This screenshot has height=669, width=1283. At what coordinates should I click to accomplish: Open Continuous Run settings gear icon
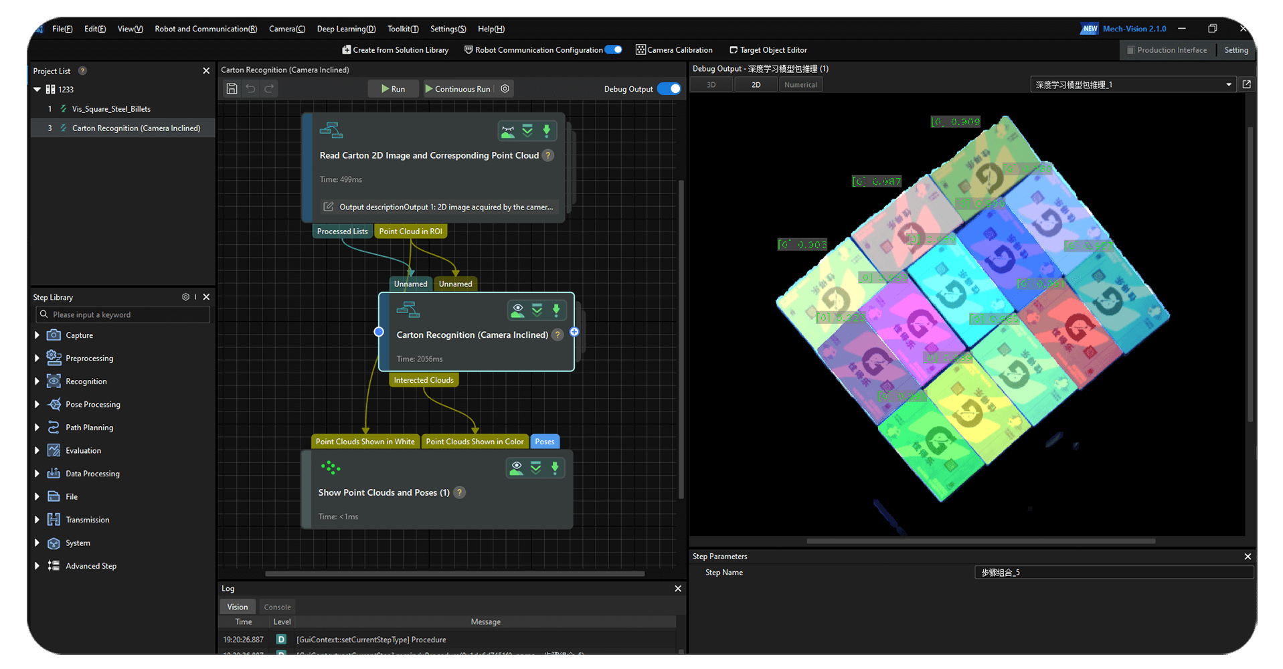(505, 89)
